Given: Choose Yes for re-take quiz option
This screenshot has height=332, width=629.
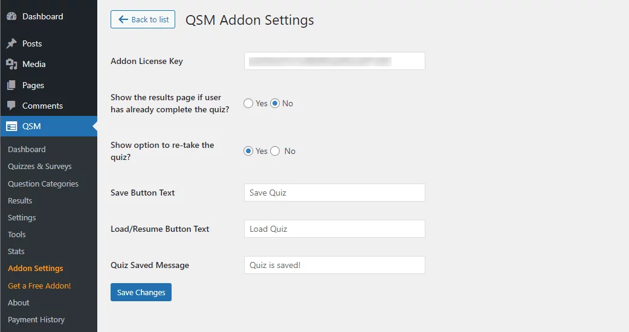Looking at the screenshot, I should pyautogui.click(x=248, y=151).
